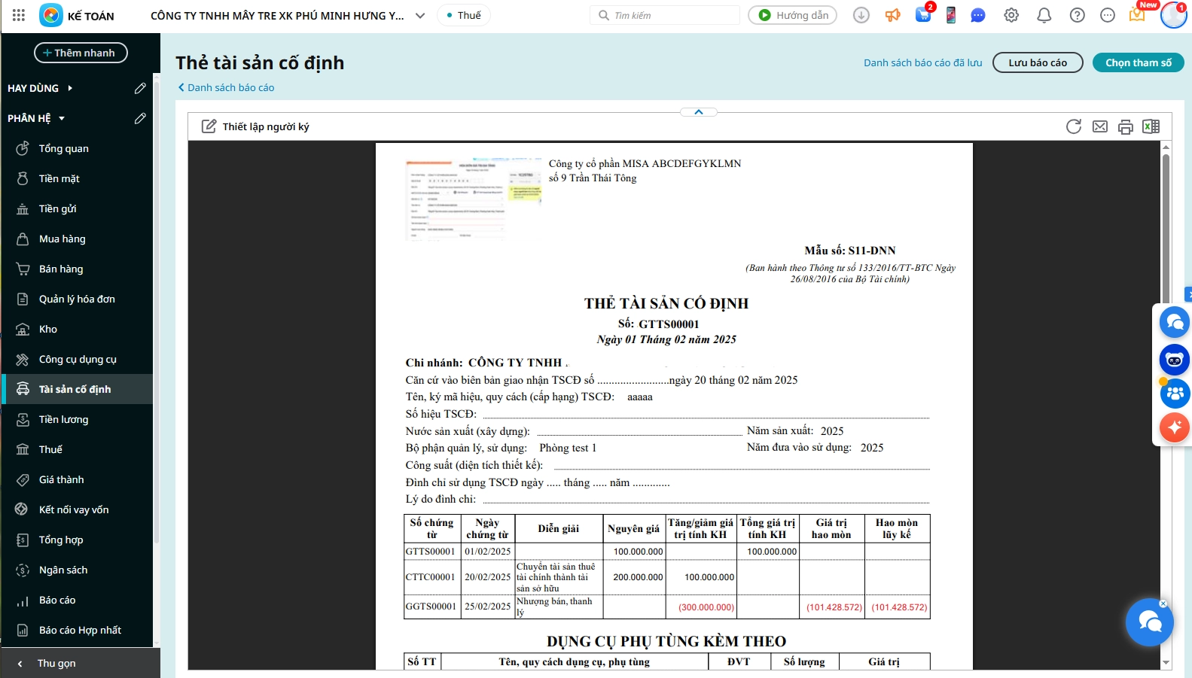The width and height of the screenshot is (1192, 678).
Task: Open the app launcher grid
Action: [x=19, y=15]
